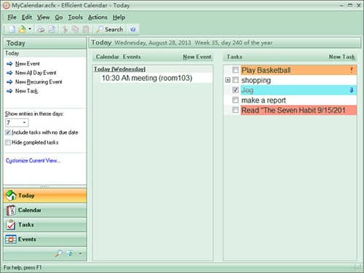
Task: Enable Hide completed tasks checkbox
Action: 8,142
